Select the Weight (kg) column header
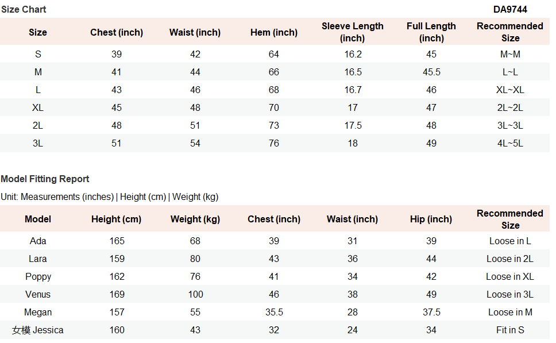 coord(195,219)
